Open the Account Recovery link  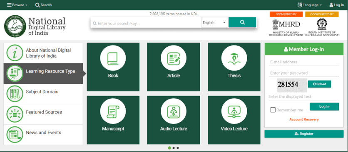point(304,119)
